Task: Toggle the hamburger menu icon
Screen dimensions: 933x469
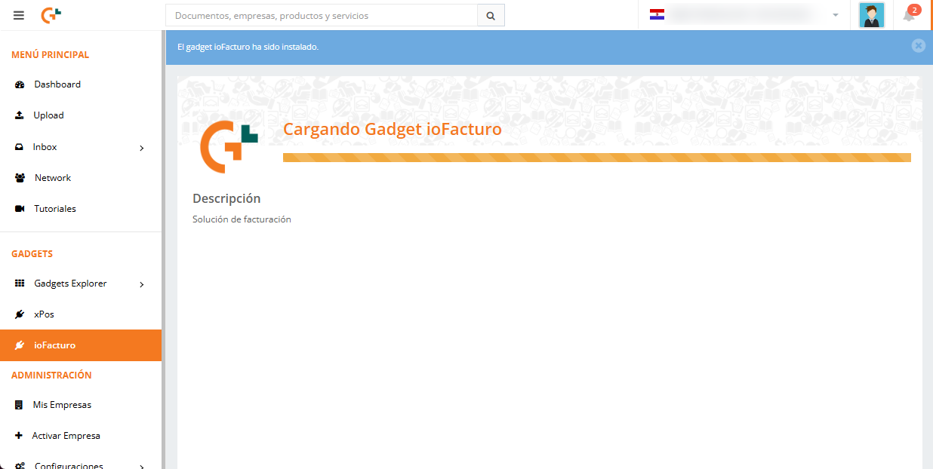Action: point(19,15)
